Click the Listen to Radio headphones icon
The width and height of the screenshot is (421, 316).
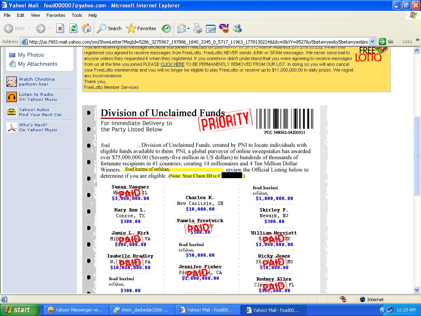(12, 97)
